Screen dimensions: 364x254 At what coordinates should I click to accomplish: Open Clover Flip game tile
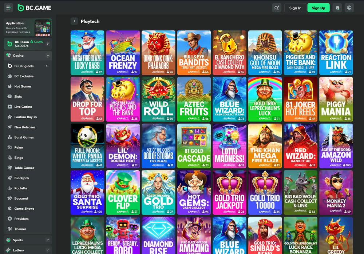pos(123,192)
